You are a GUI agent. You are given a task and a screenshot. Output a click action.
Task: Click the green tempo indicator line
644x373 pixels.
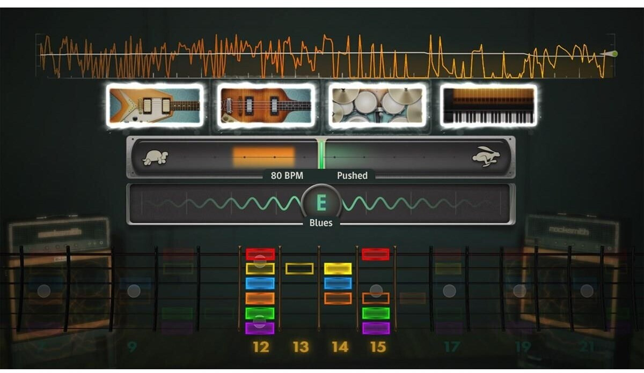(x=321, y=155)
